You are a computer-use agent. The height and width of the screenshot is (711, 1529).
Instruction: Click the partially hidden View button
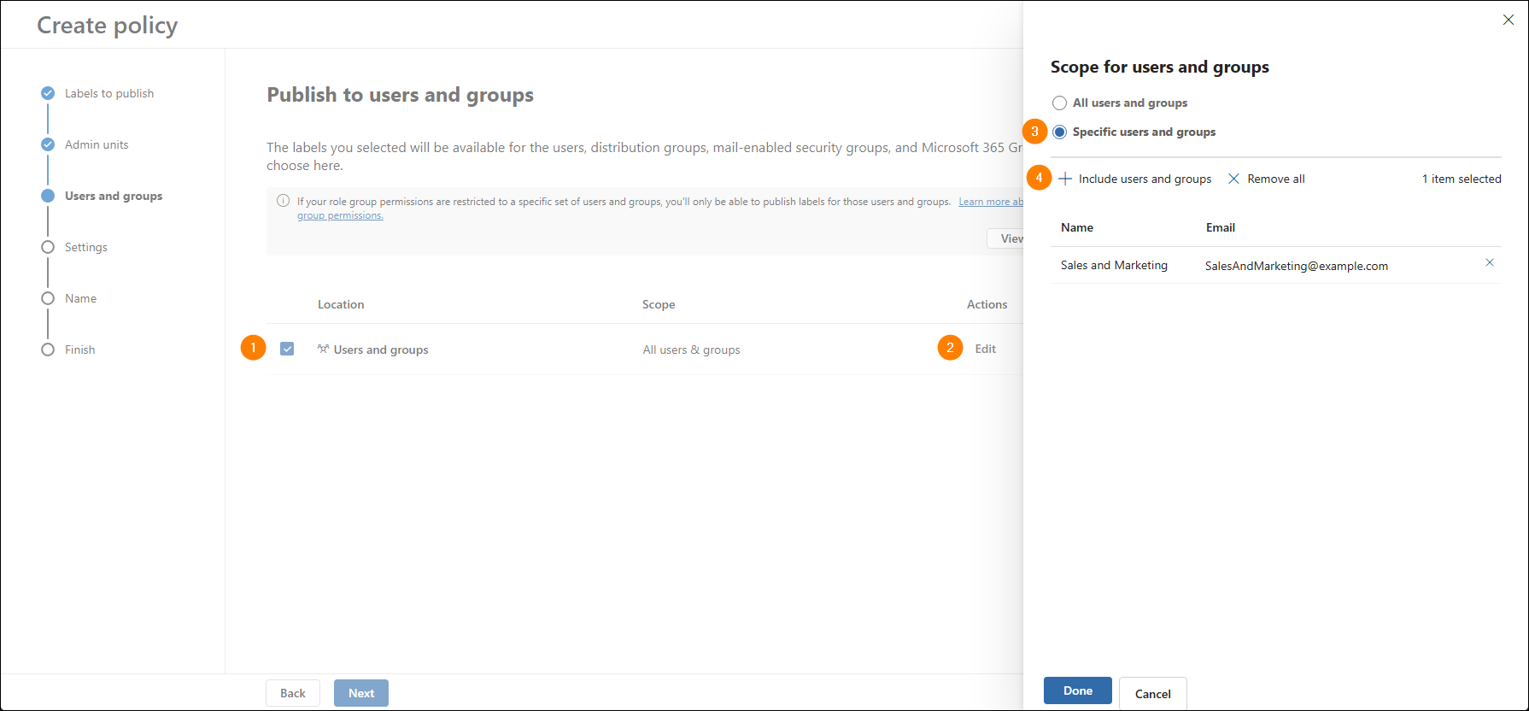(x=1005, y=238)
